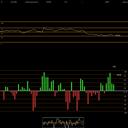This screenshot has width=128, height=128.
Task: Select the BFST ticker text in header
Action: tap(107, 2)
